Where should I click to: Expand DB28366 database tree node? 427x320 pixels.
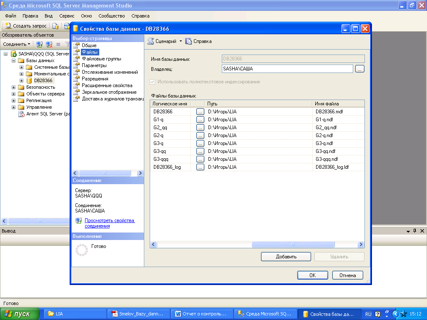point(21,80)
